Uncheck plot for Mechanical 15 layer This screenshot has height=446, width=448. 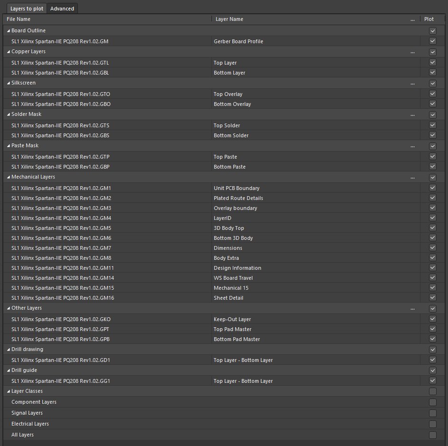tap(433, 287)
